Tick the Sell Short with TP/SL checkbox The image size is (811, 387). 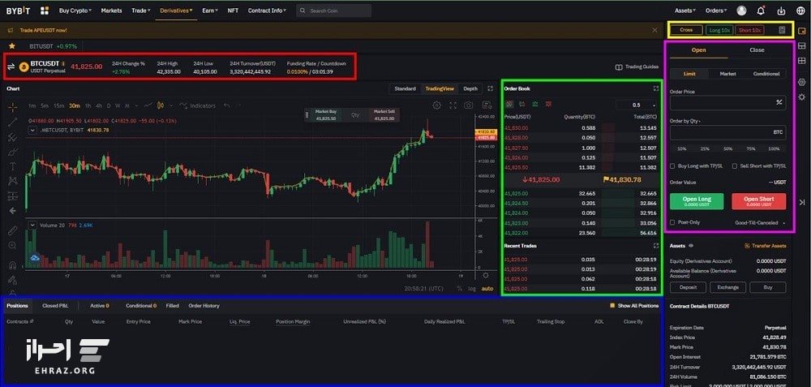click(735, 166)
